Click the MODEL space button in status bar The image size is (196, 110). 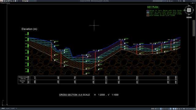[153, 109]
